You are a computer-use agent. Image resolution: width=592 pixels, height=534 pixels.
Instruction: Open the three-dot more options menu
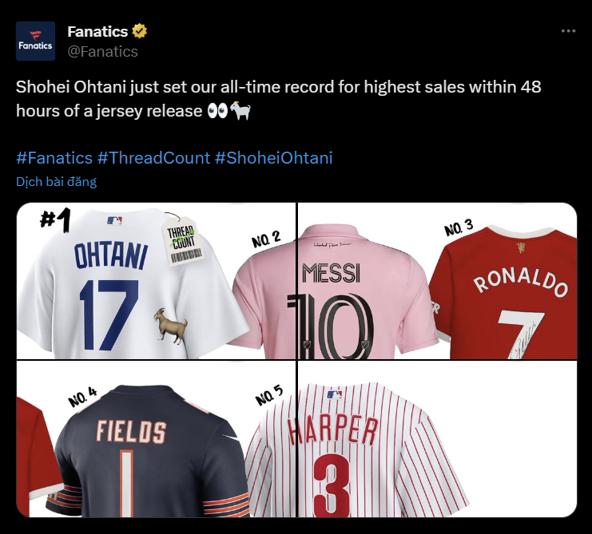[568, 31]
